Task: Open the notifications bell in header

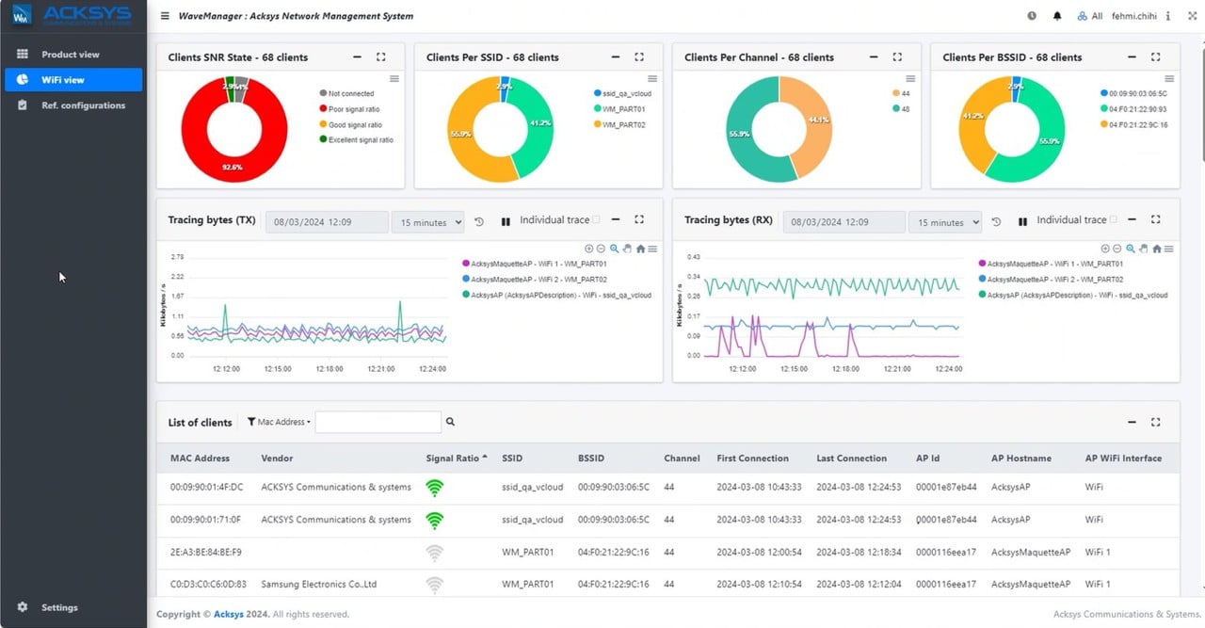Action: click(1057, 16)
